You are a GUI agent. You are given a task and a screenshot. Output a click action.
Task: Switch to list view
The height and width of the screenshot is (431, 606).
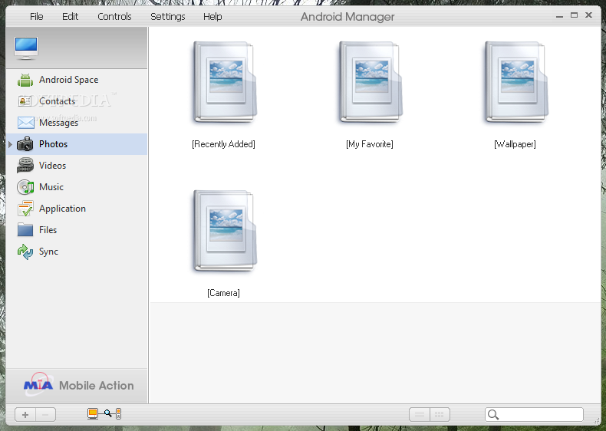420,415
